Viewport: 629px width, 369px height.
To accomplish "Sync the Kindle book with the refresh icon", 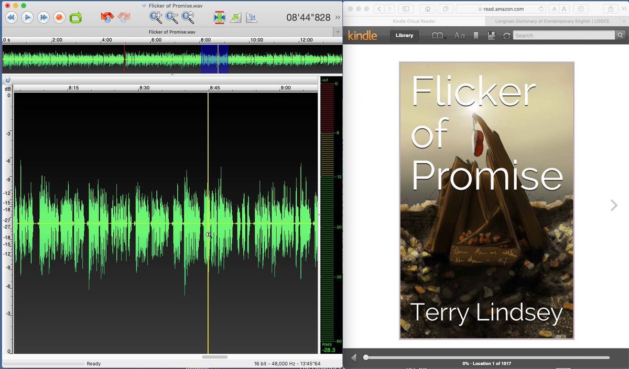I will tap(506, 36).
